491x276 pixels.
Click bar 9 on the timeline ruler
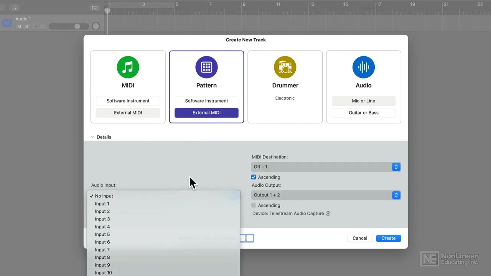[244, 4]
